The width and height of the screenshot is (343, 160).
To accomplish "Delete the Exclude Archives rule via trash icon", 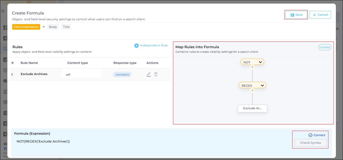I will point(156,74).
